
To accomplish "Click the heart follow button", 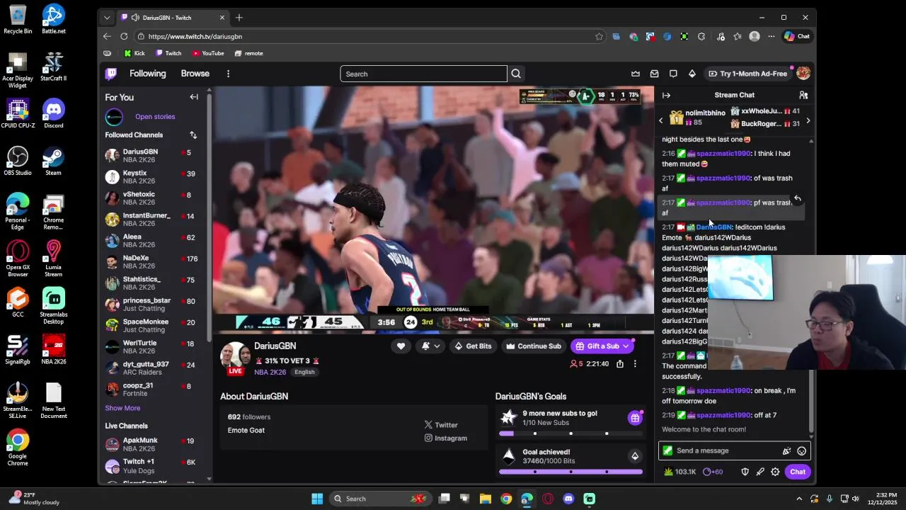I will click(x=401, y=346).
